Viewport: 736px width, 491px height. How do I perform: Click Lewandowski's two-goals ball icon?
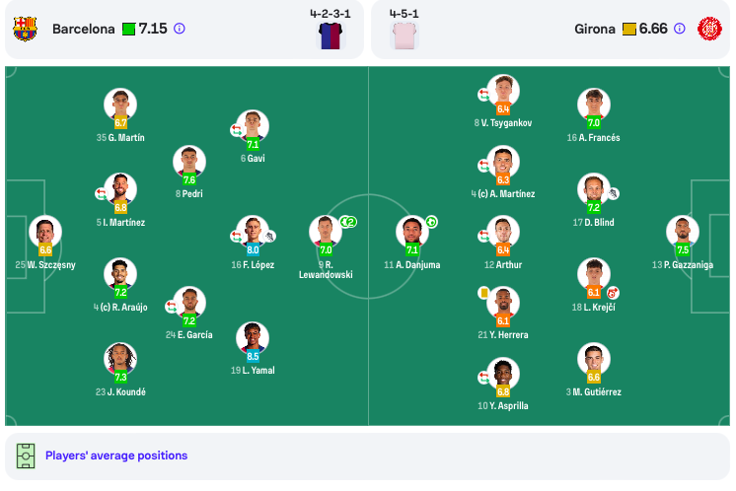point(348,222)
